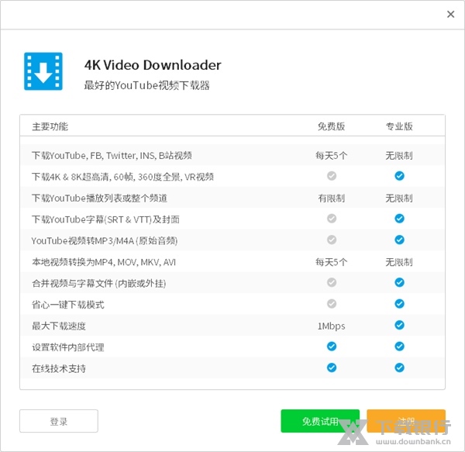Click feature text 省心一键下载模式
The width and height of the screenshot is (465, 452).
point(68,305)
